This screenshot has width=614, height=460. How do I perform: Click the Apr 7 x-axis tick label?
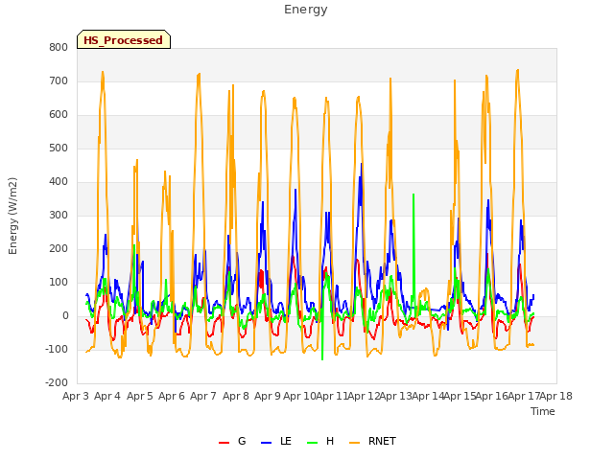coord(203,396)
